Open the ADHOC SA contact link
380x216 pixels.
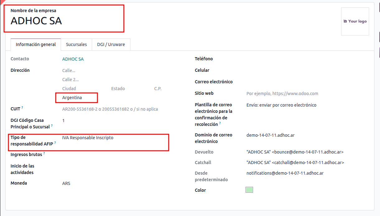(x=73, y=59)
